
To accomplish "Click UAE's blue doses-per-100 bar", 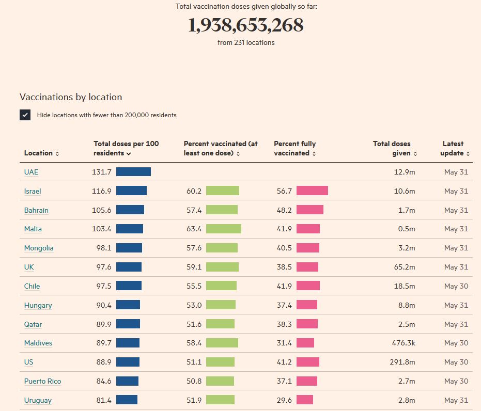I will (133, 172).
